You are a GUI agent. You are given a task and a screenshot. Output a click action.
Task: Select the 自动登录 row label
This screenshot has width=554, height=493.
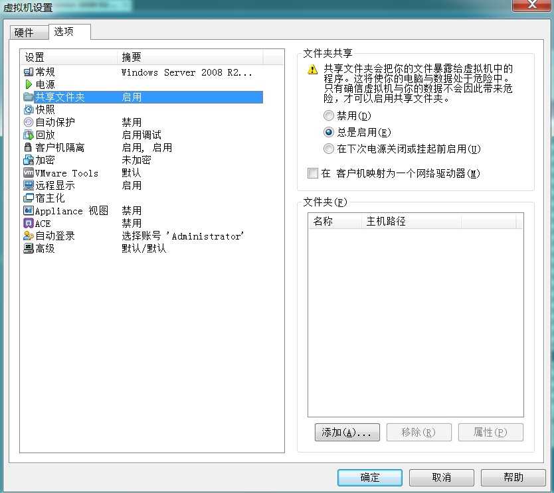click(x=54, y=236)
